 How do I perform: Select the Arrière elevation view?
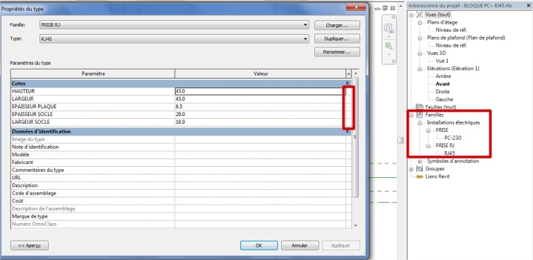443,76
